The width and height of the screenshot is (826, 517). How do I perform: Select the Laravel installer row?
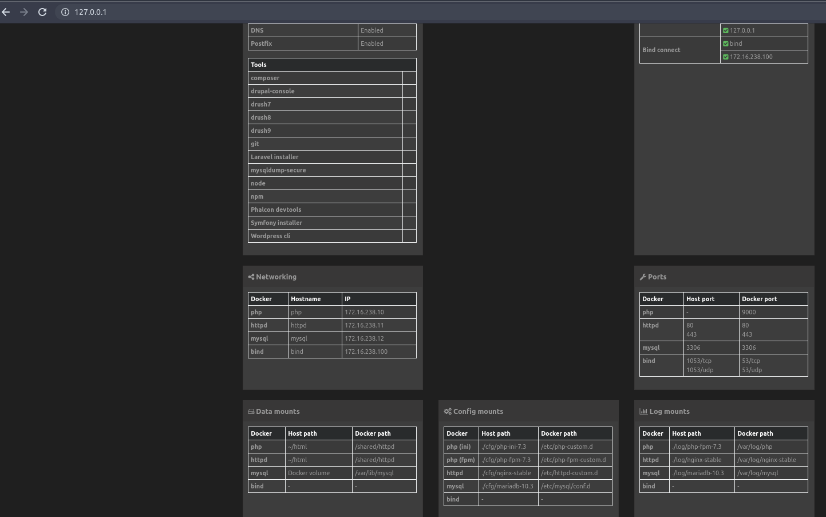click(332, 157)
